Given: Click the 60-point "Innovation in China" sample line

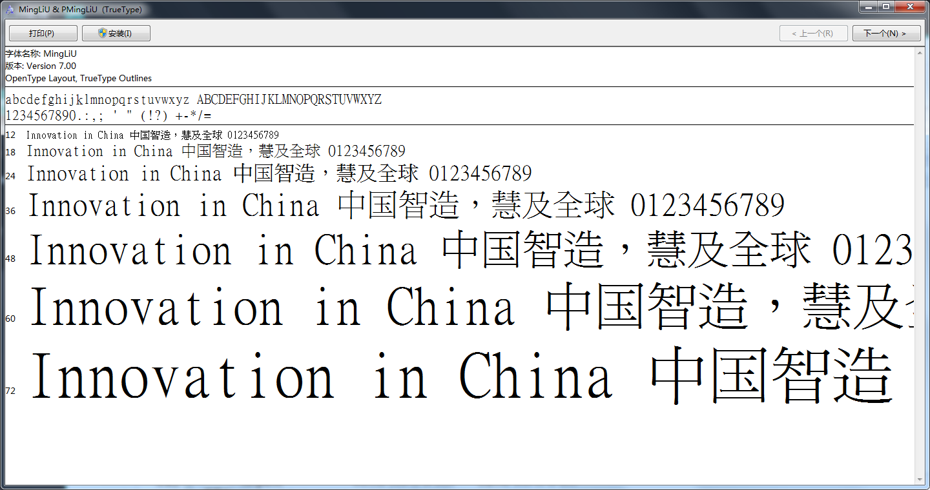Looking at the screenshot, I should tap(471, 307).
